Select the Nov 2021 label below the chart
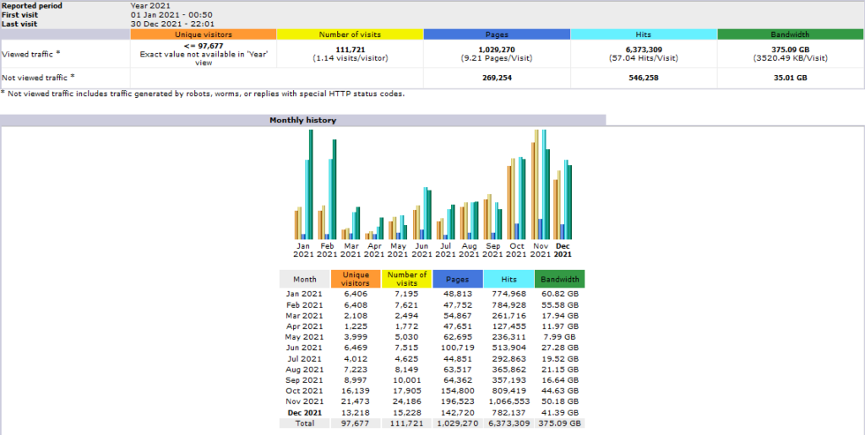 tap(539, 250)
